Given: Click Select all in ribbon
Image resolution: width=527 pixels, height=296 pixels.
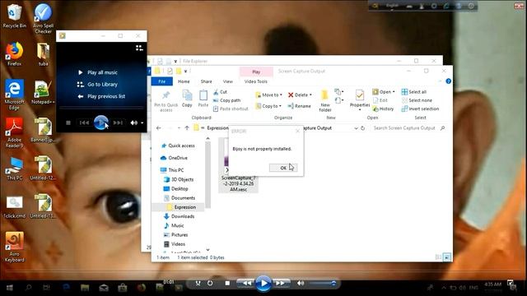Looking at the screenshot, I should click(x=414, y=92).
